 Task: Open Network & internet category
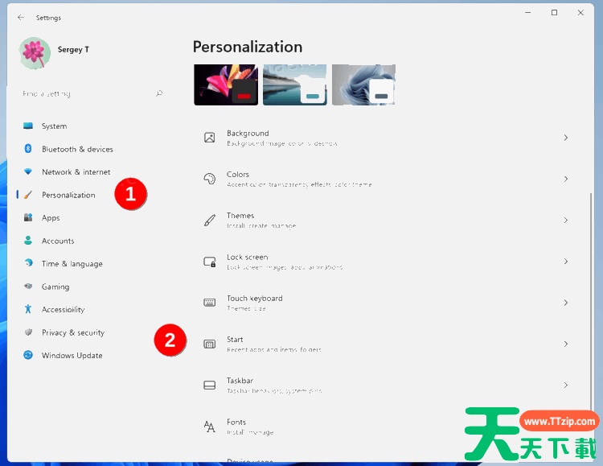[x=91, y=171]
